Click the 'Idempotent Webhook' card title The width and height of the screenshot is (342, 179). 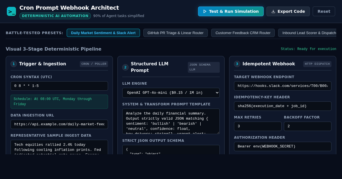pos(269,64)
